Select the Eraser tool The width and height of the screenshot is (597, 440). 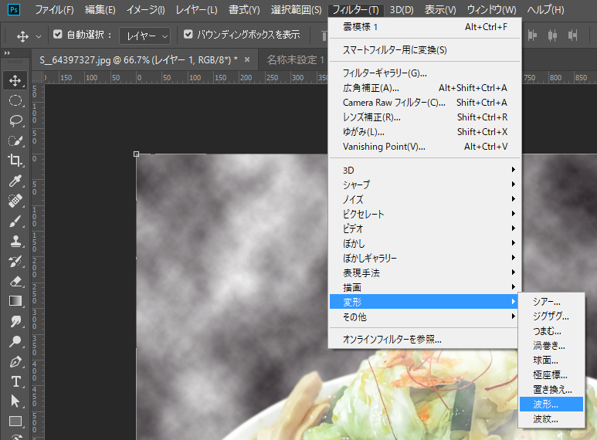click(15, 281)
